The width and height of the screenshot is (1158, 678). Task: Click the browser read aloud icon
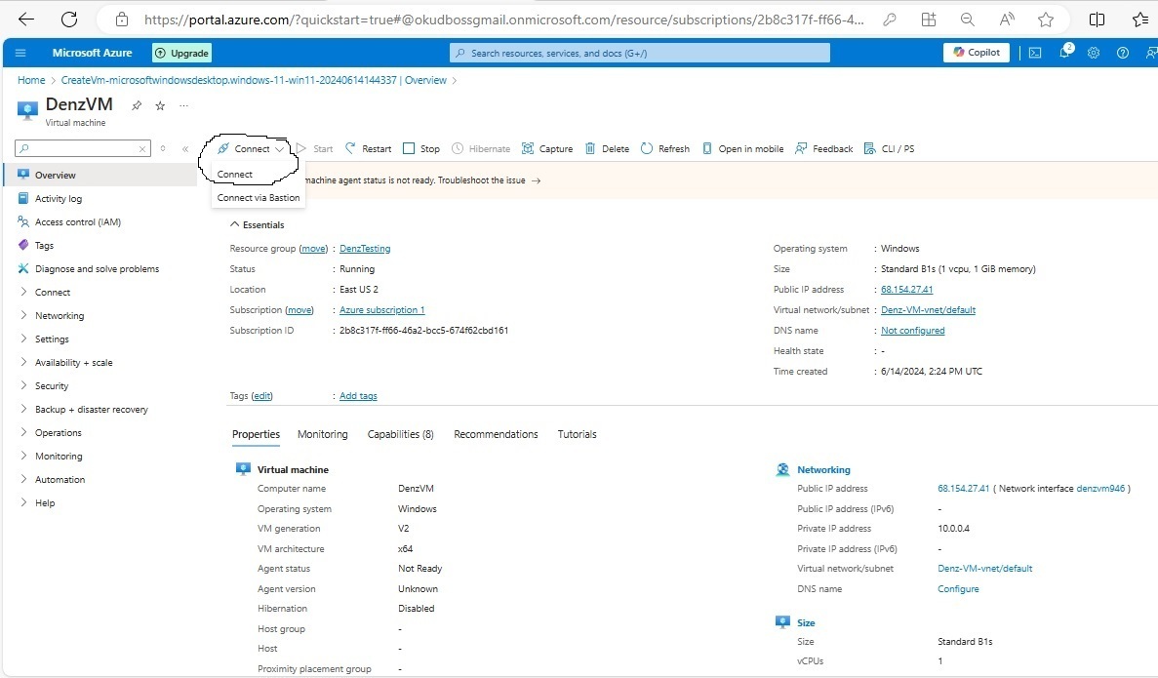[x=1007, y=20]
